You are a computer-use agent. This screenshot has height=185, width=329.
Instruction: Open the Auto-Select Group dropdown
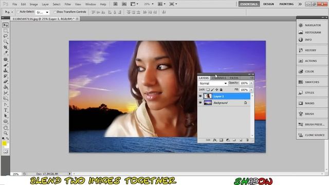(x=43, y=12)
